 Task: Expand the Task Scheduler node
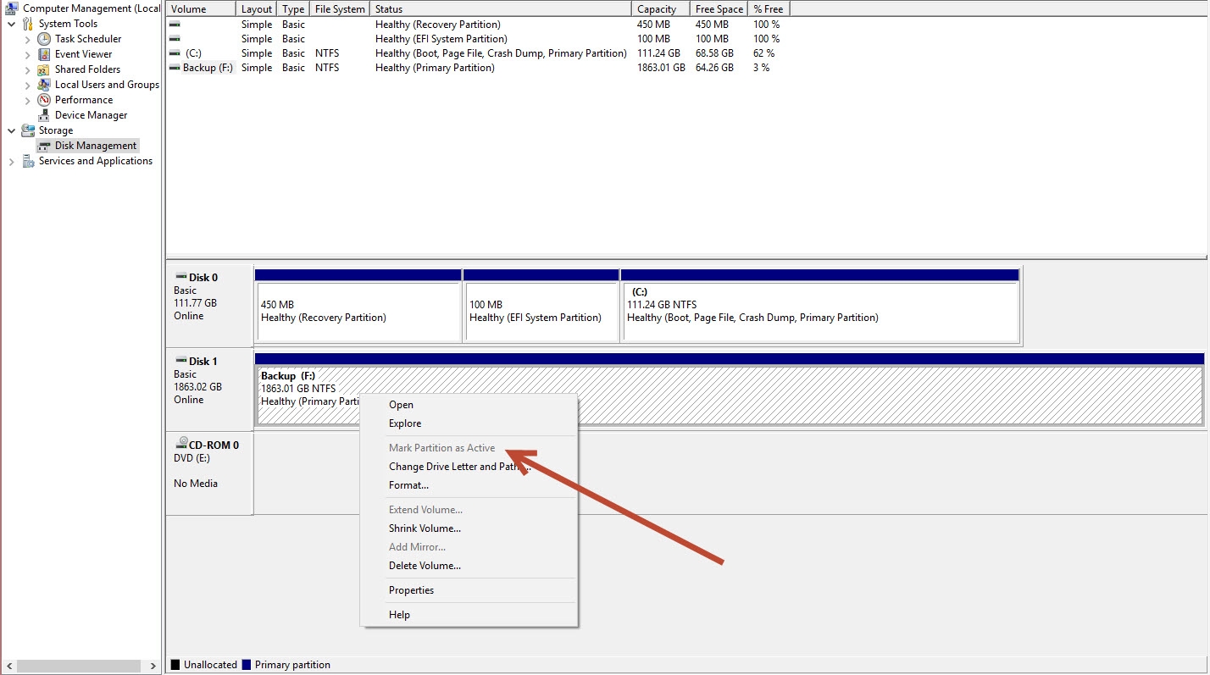(x=27, y=39)
